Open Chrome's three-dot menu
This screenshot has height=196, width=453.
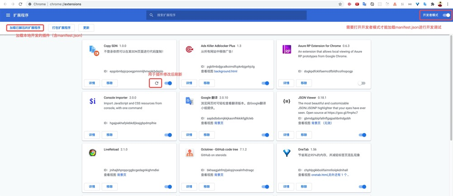[x=448, y=4]
